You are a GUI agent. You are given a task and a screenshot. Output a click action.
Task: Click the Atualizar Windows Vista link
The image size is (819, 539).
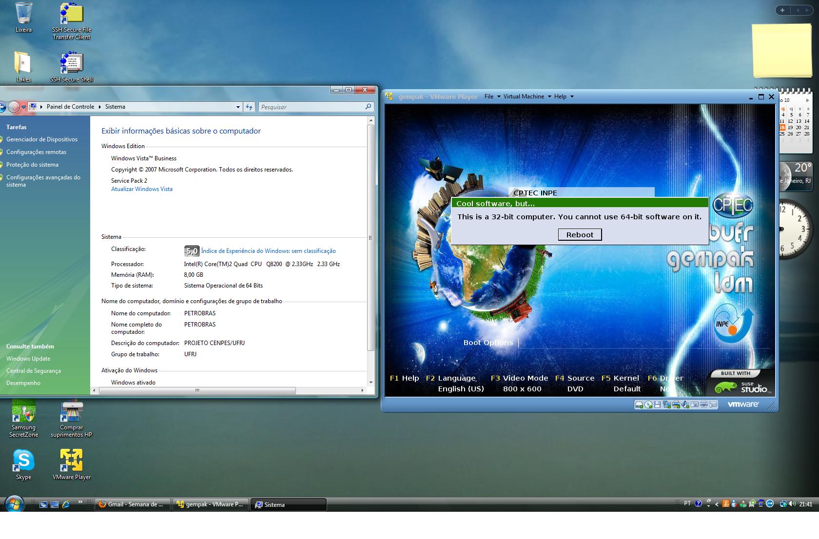coord(142,189)
